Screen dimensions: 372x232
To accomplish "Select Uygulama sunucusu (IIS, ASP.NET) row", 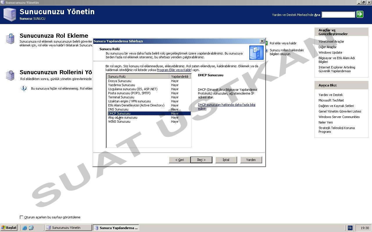I will click(x=149, y=89).
